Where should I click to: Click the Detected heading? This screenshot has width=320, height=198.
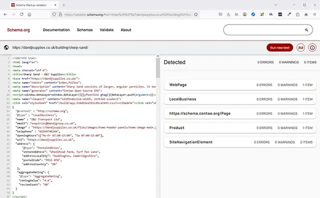pyautogui.click(x=174, y=62)
